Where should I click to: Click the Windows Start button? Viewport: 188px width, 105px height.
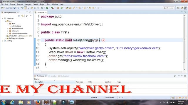tap(4, 102)
